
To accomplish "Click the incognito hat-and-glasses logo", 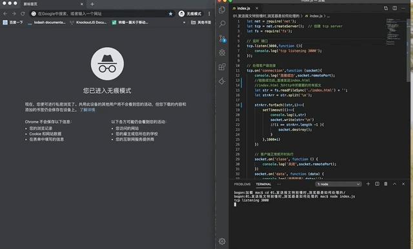I will [x=107, y=64].
